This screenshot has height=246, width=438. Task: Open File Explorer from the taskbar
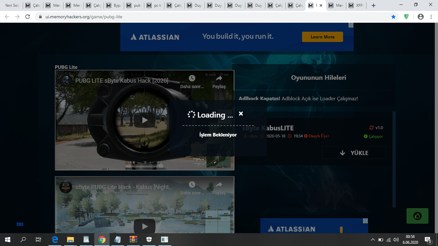coord(71,239)
